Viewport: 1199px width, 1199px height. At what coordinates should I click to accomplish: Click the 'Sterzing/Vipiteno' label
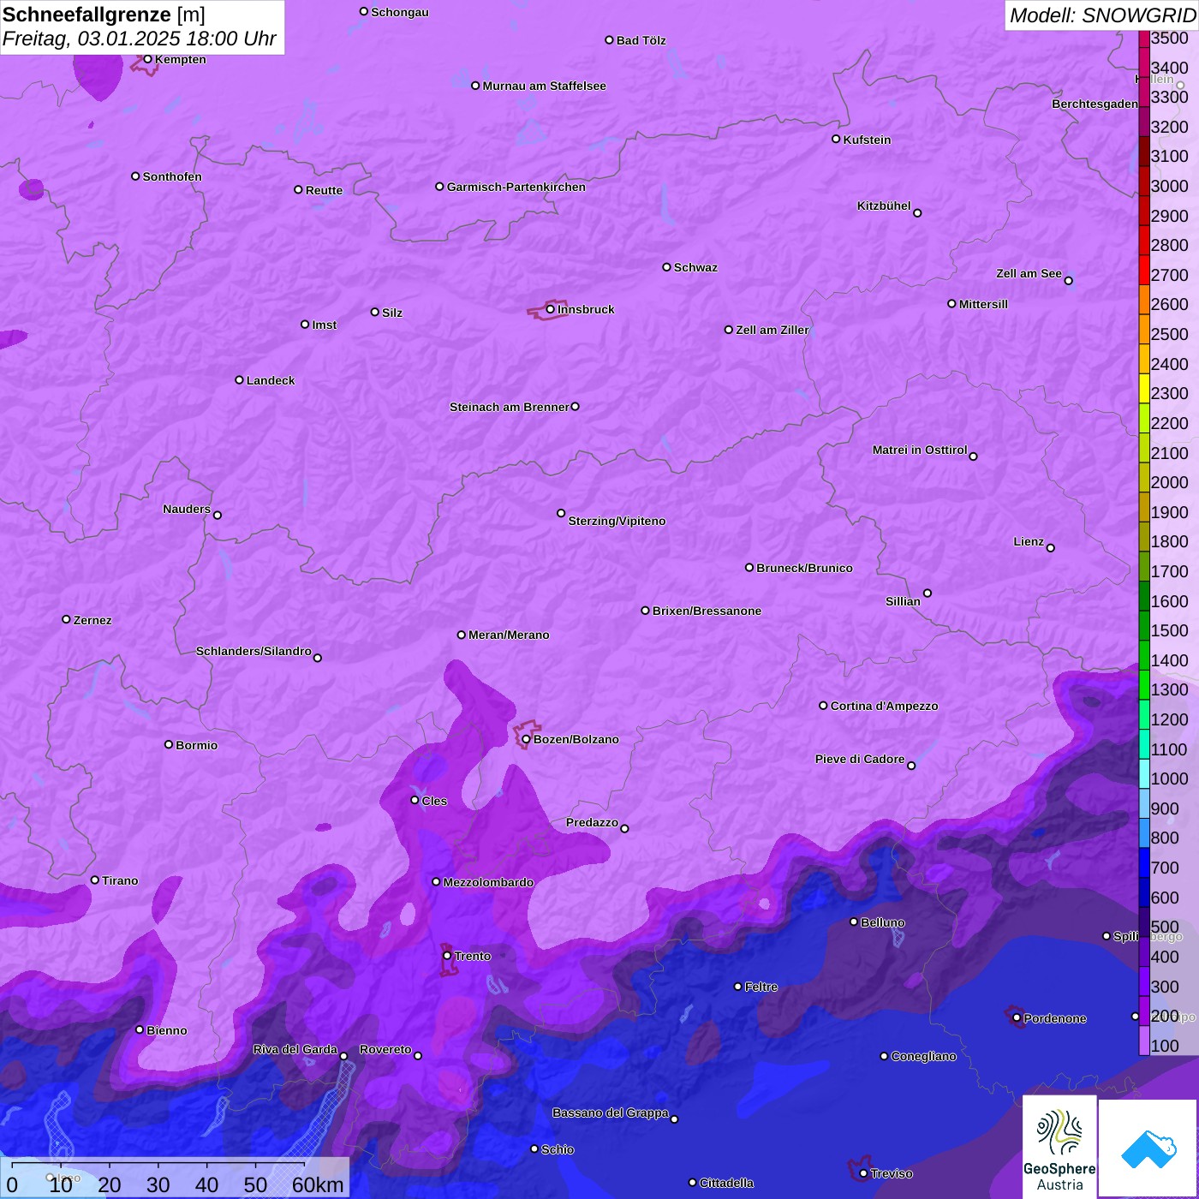pyautogui.click(x=617, y=521)
